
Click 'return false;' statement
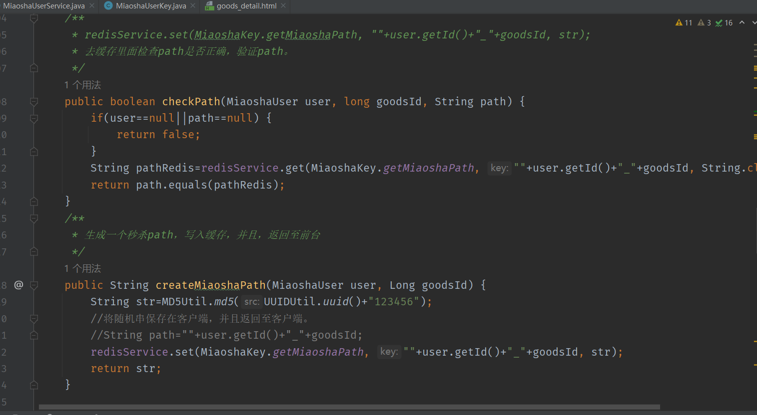[158, 135]
